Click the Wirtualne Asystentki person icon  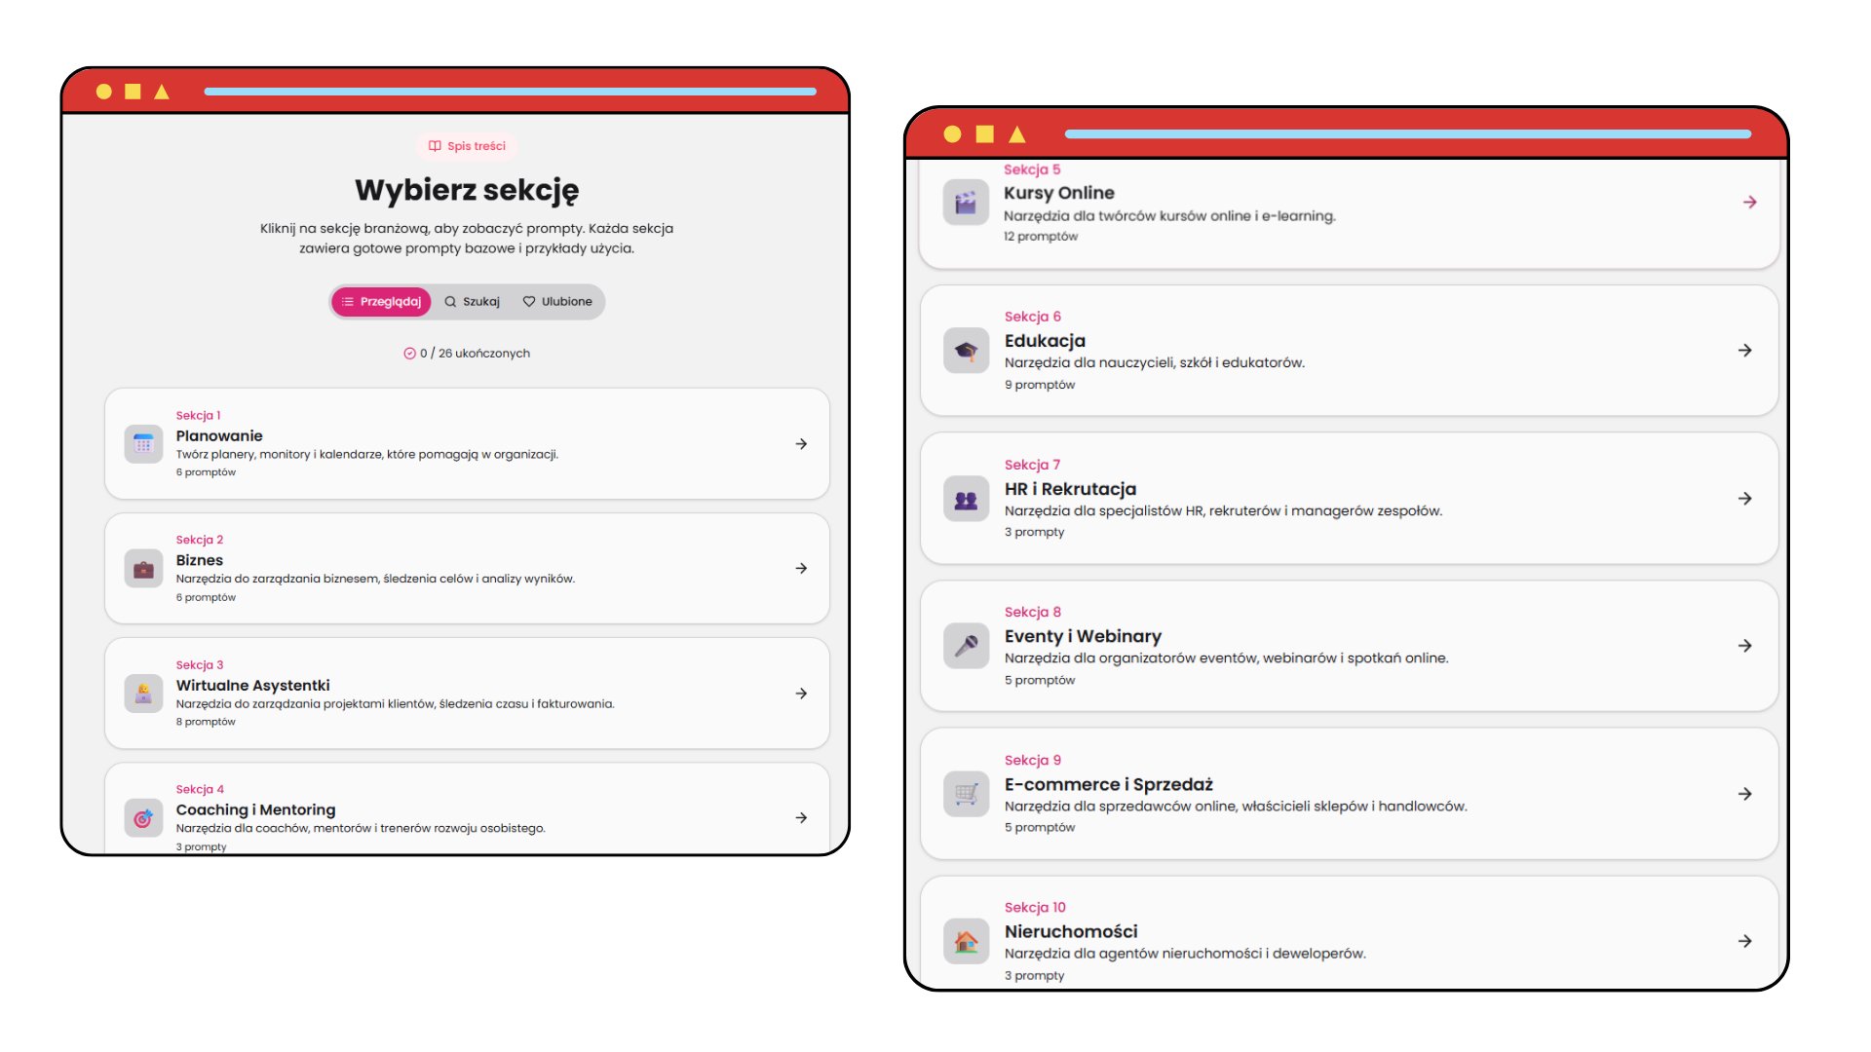[x=143, y=694]
